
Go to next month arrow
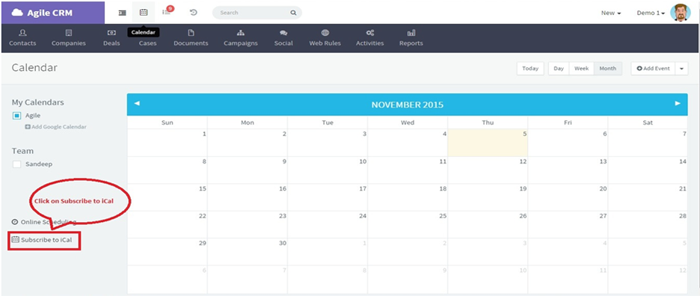pyautogui.click(x=678, y=104)
